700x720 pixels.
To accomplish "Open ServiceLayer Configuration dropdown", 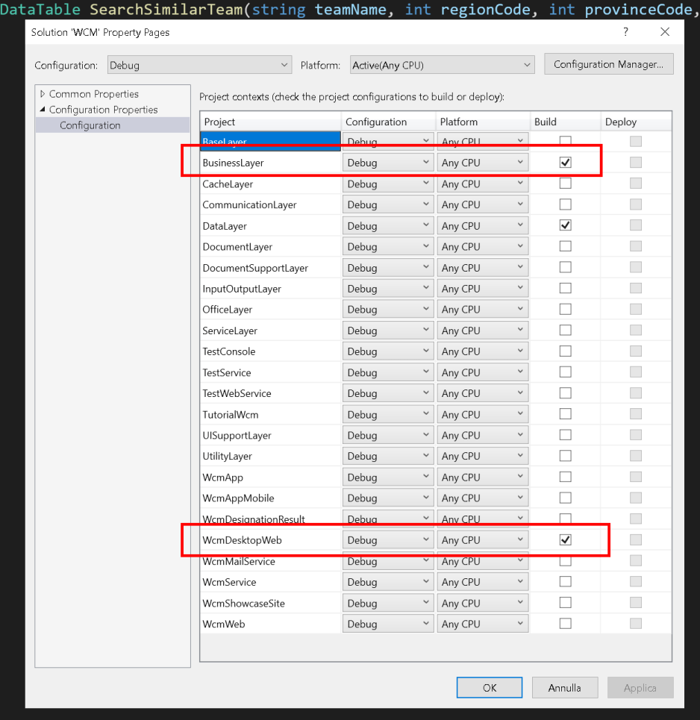I will coord(388,330).
